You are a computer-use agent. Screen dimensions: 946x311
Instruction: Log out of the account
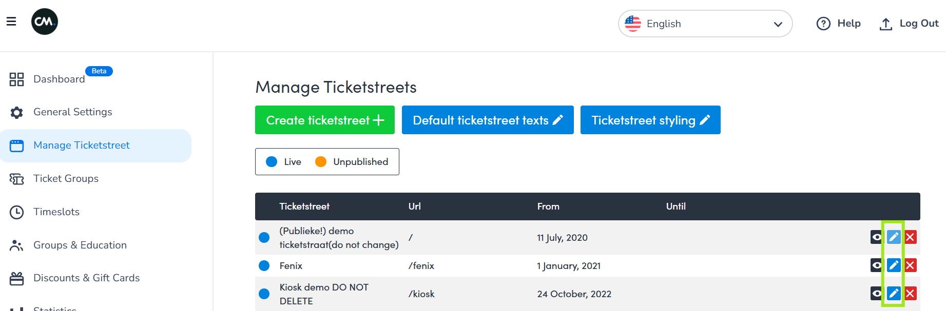click(x=909, y=24)
